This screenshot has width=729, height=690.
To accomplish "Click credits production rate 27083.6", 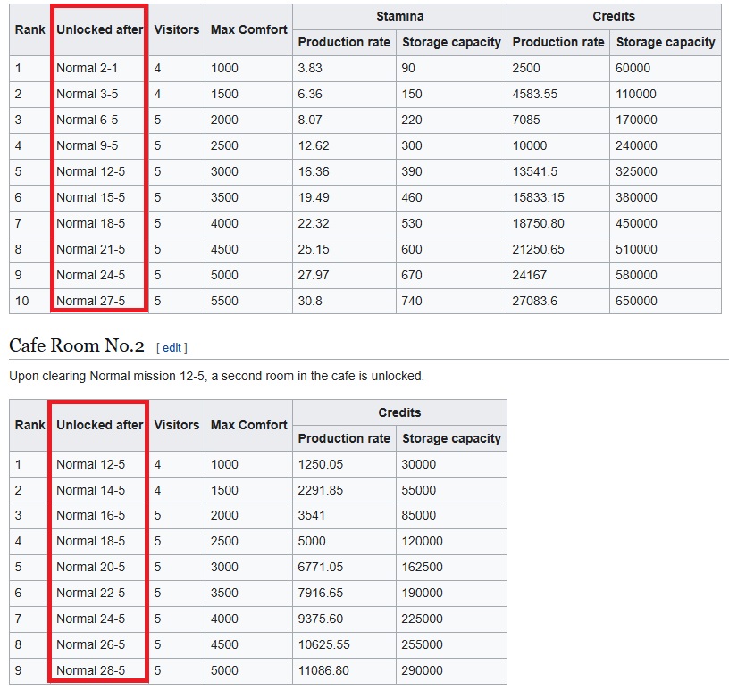I will [x=534, y=301].
